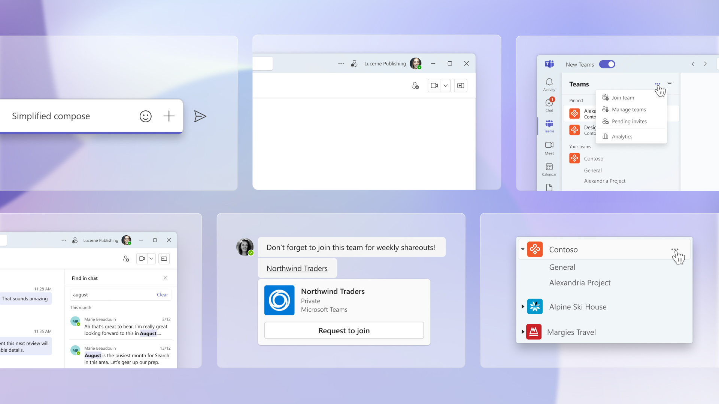Viewport: 719px width, 404px height.
Task: Click Request to join Northwind Traders
Action: click(x=344, y=330)
